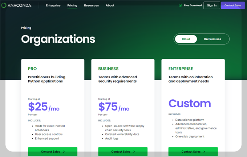Open the Pricing menu item
Image resolution: width=247 pixels, height=157 pixels.
(x=72, y=5)
